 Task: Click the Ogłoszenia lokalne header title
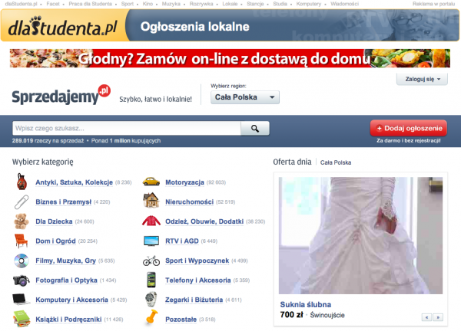[194, 27]
